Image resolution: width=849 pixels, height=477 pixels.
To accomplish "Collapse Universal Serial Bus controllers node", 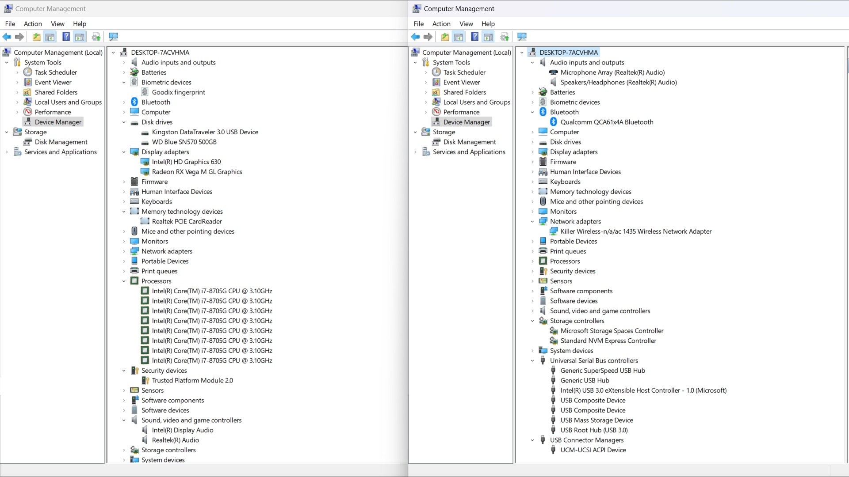I will click(x=532, y=361).
